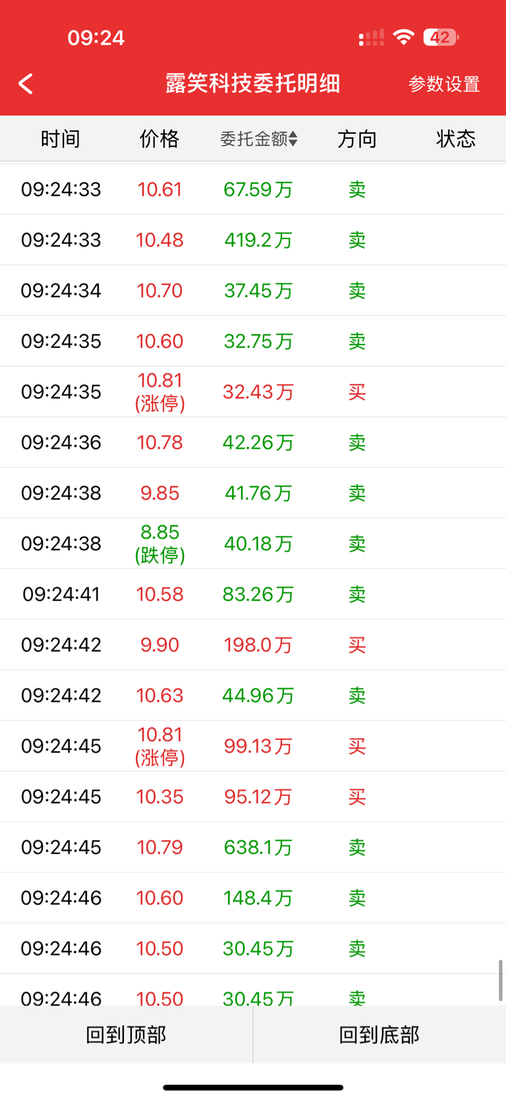This screenshot has width=506, height=1100.
Task: Select the 638.1万 sell order row
Action: point(253,847)
